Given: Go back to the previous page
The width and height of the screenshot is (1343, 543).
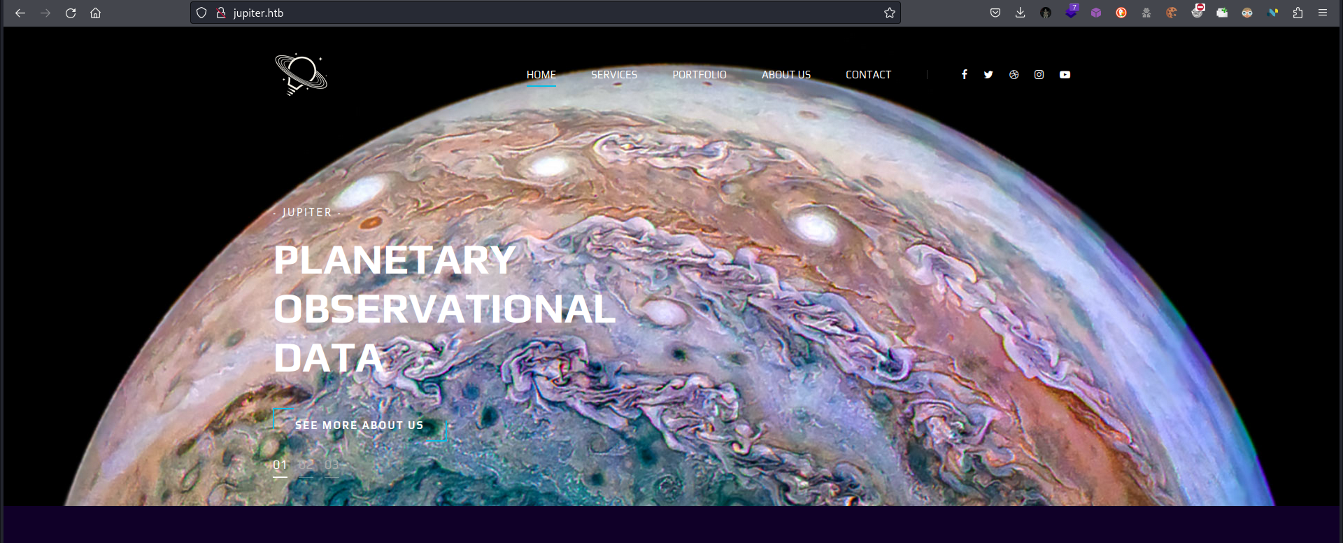Looking at the screenshot, I should point(20,13).
